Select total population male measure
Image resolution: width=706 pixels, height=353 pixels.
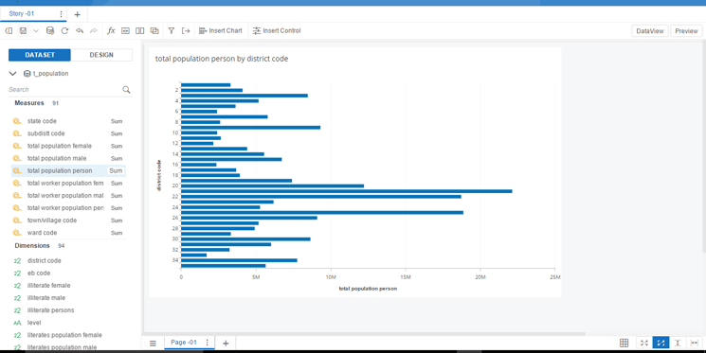(x=57, y=158)
